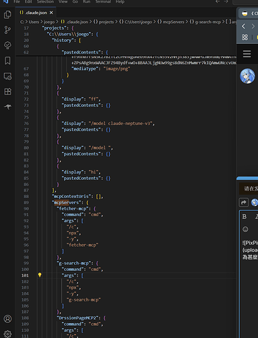Go back using the title bar arrow
Image resolution: width=258 pixels, height=338 pixels.
[218, 1]
